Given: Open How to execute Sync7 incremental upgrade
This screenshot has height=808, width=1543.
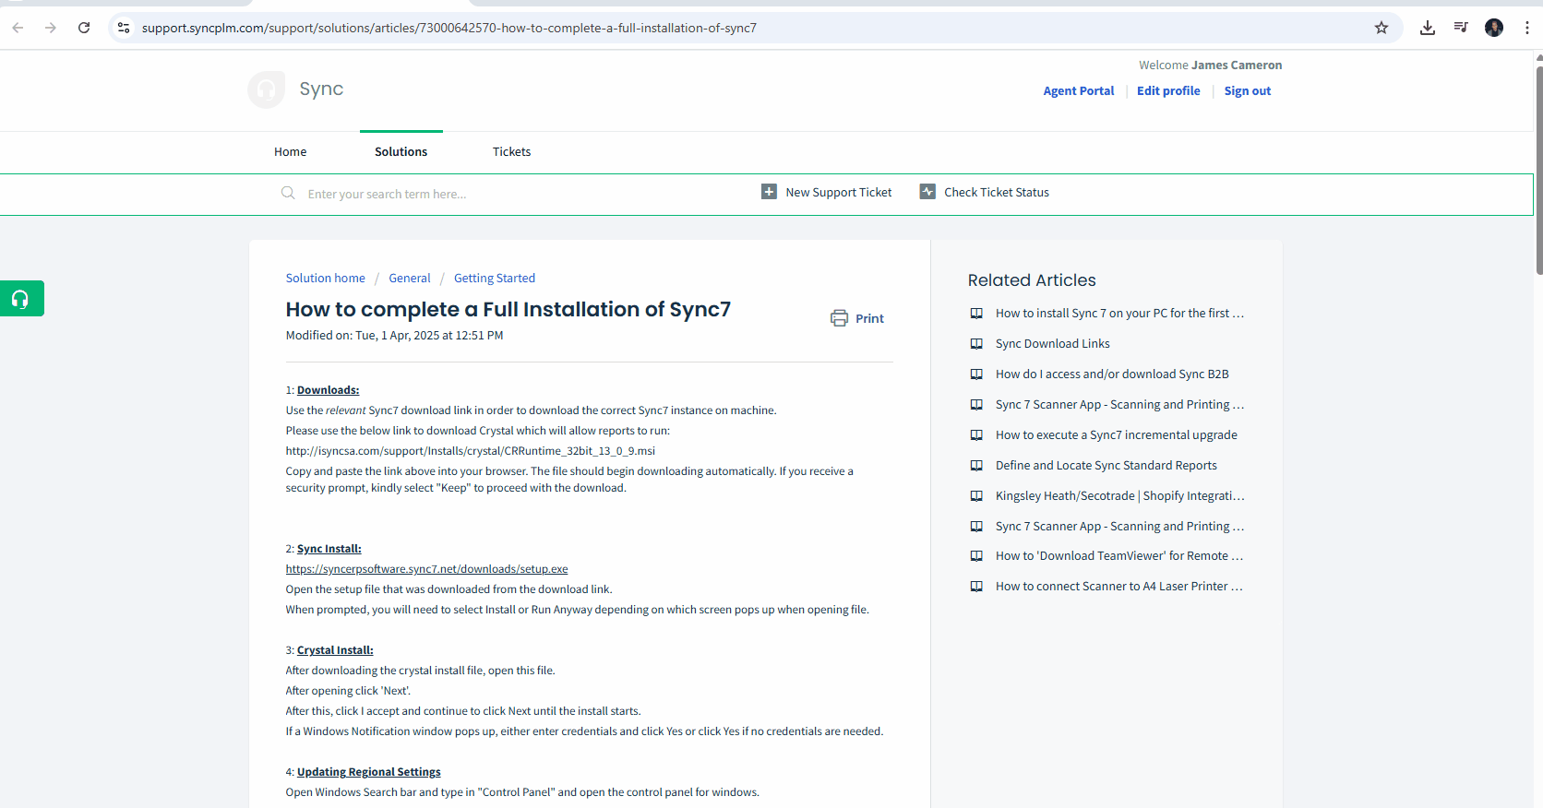Looking at the screenshot, I should [1117, 435].
